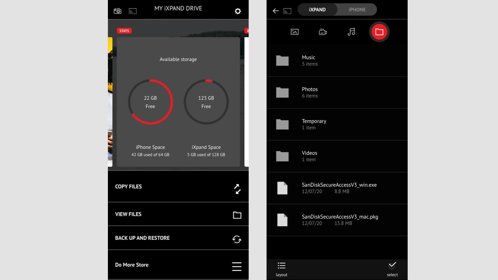Open the camera from top bar
Image resolution: width=498 pixels, height=280 pixels.
coord(117,11)
